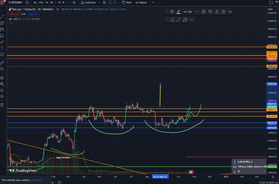Click remove objects trash in left toolbar
This screenshot has width=279, height=184.
click(x=2, y=105)
